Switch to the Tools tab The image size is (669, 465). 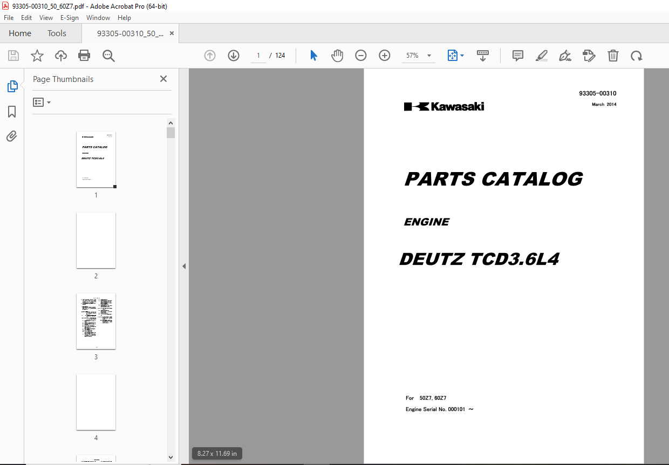57,33
